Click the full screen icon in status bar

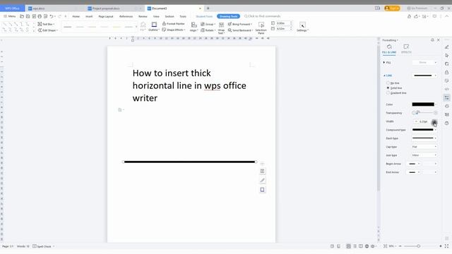pyautogui.click(x=446, y=246)
